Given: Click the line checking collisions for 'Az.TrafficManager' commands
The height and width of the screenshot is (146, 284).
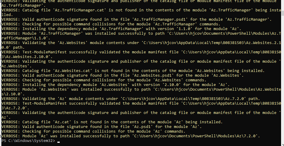Looking at the screenshot, I should [111, 24].
